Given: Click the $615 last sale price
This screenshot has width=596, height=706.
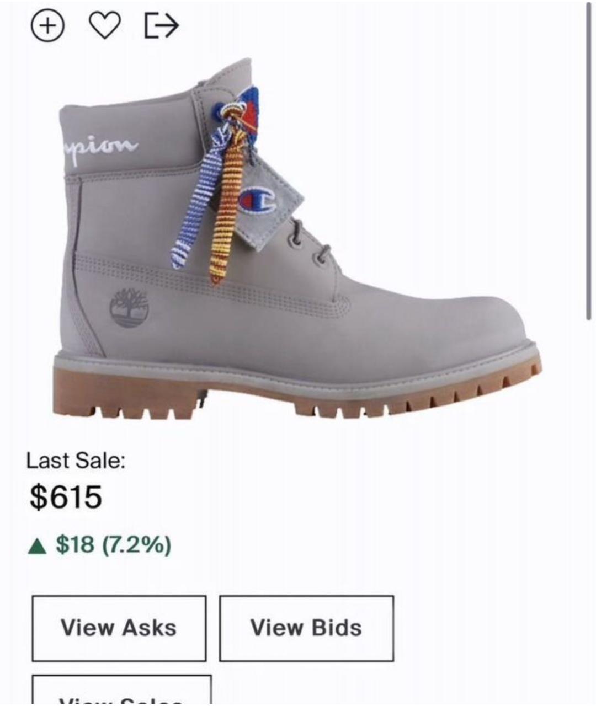Looking at the screenshot, I should pos(66,496).
